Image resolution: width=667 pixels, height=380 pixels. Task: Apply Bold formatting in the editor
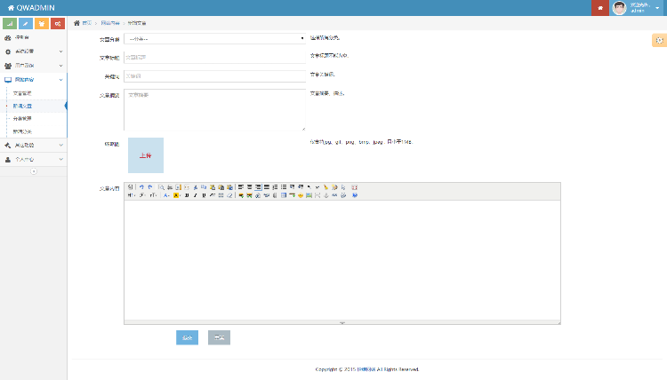pyautogui.click(x=187, y=195)
